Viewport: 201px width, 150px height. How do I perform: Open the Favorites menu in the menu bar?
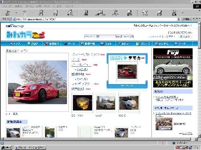[x=43, y=6]
